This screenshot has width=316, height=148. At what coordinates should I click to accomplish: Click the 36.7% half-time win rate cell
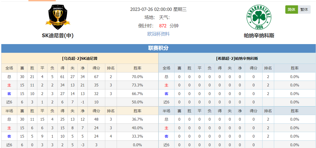point(137,119)
